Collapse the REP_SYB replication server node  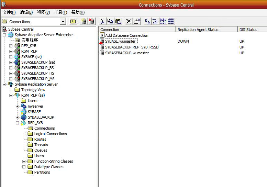pyautogui.click(x=18, y=123)
